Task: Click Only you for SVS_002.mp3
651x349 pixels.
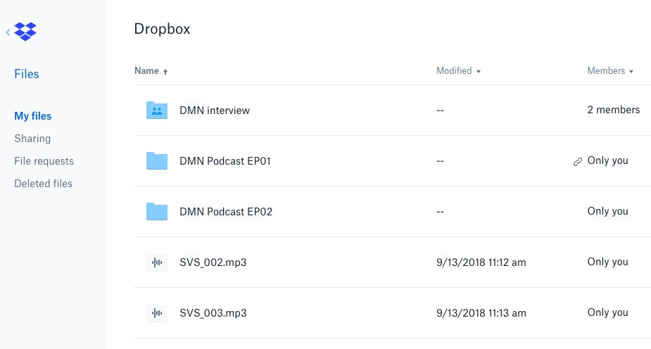Action: pyautogui.click(x=608, y=262)
